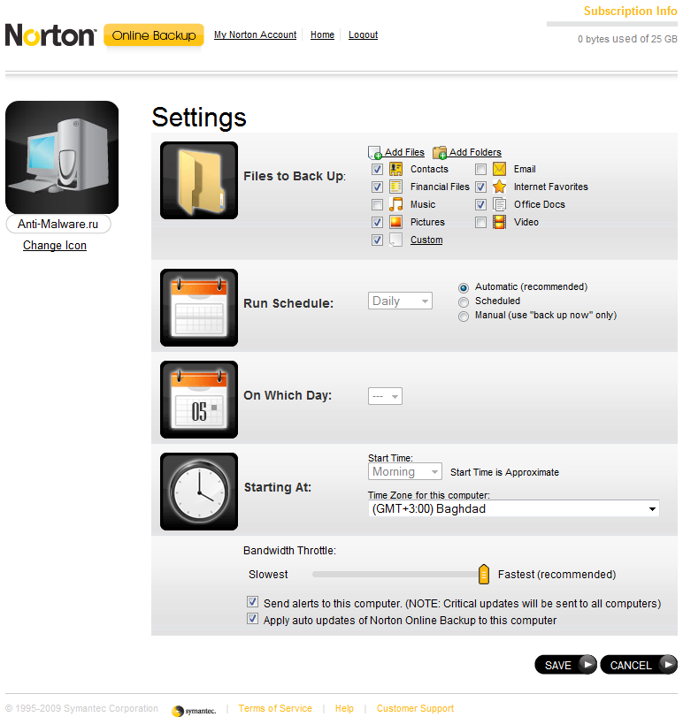683x717 pixels.
Task: Uncheck the Financial Files checkbox
Action: 377,187
